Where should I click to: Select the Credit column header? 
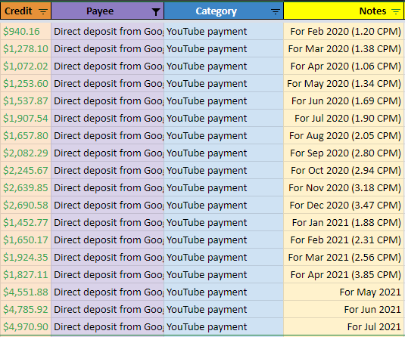26,11
